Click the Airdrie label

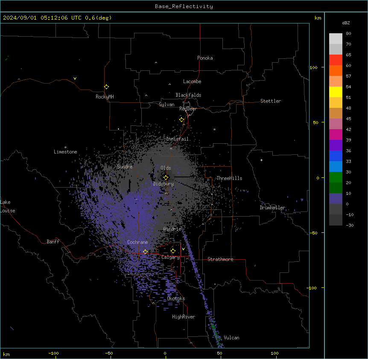coord(172,229)
